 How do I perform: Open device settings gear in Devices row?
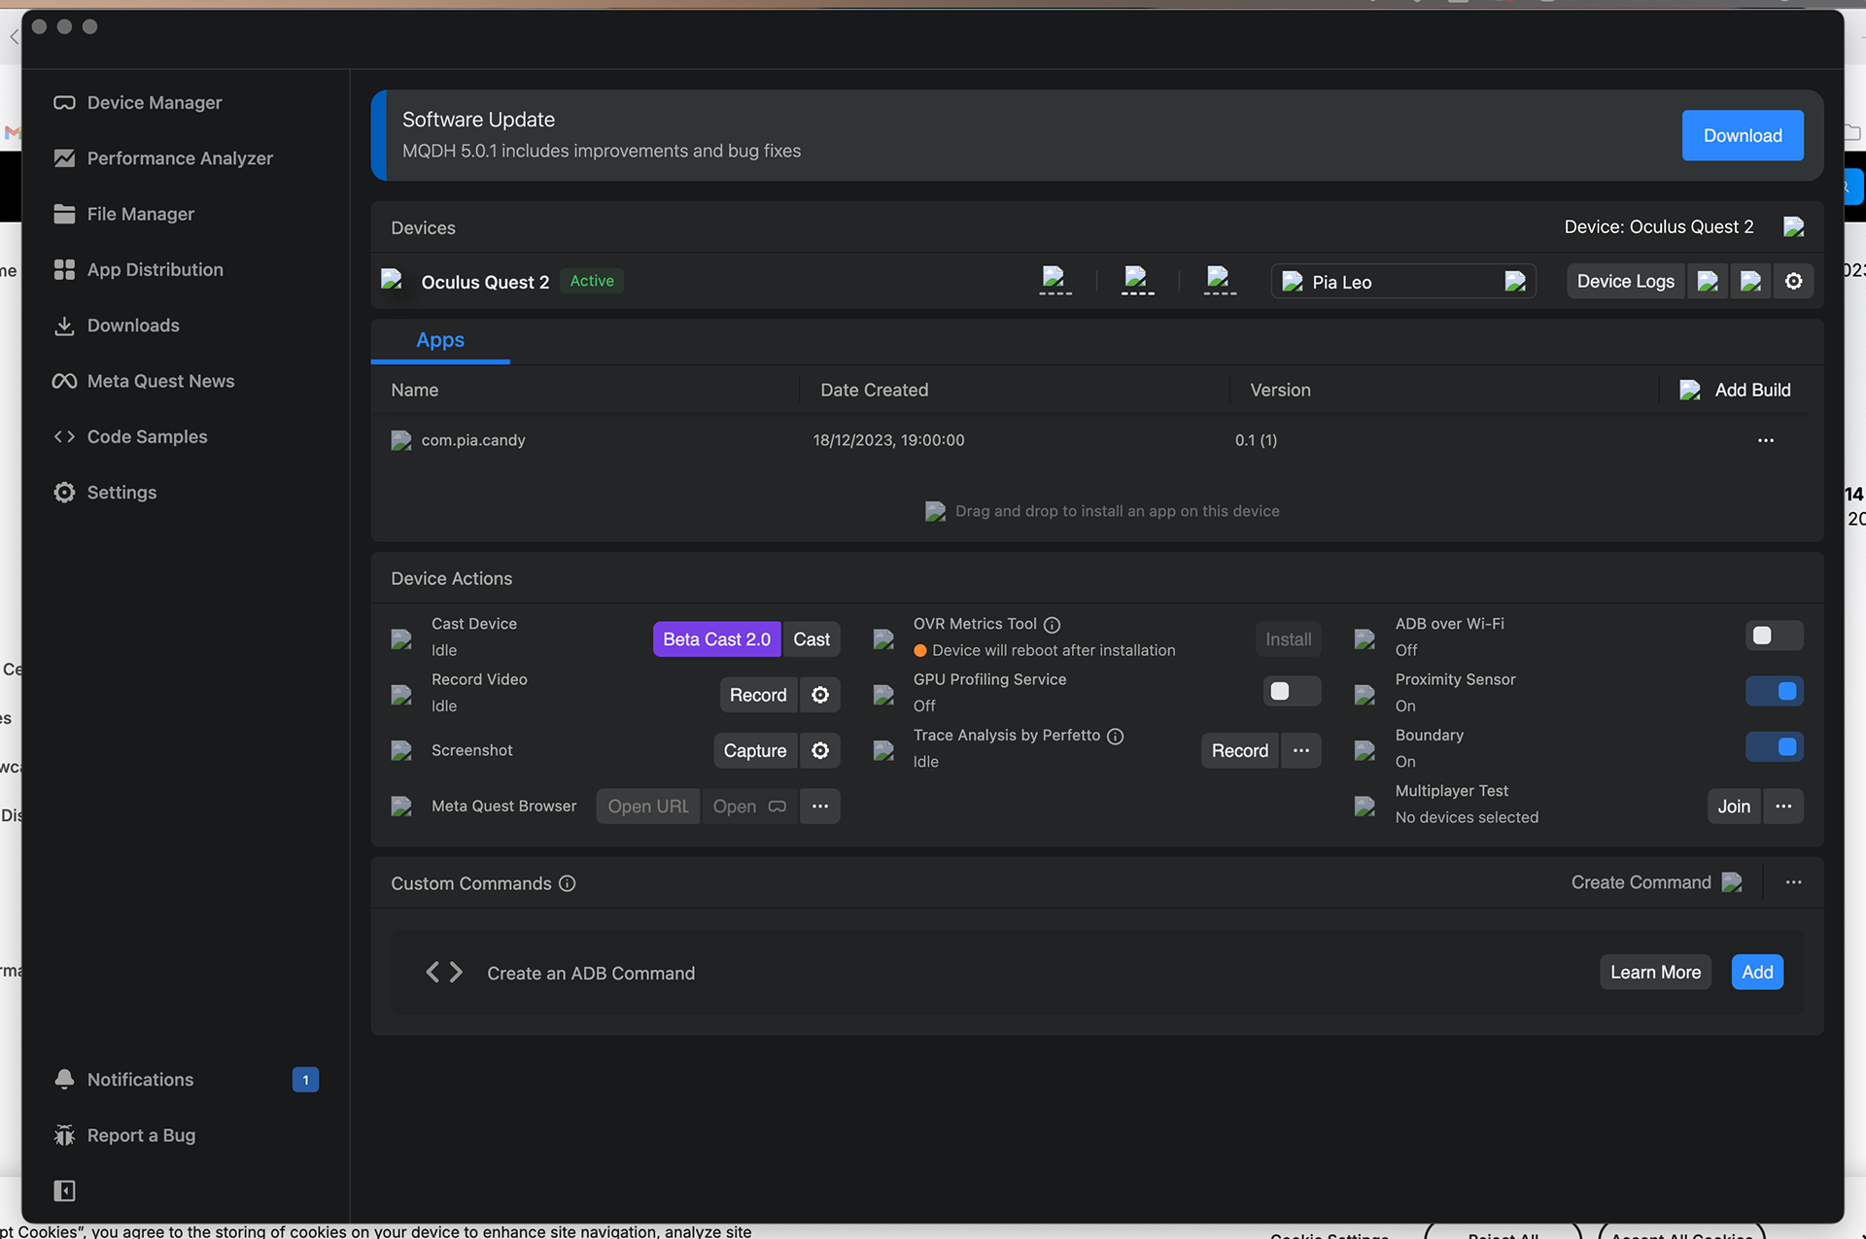click(x=1794, y=281)
